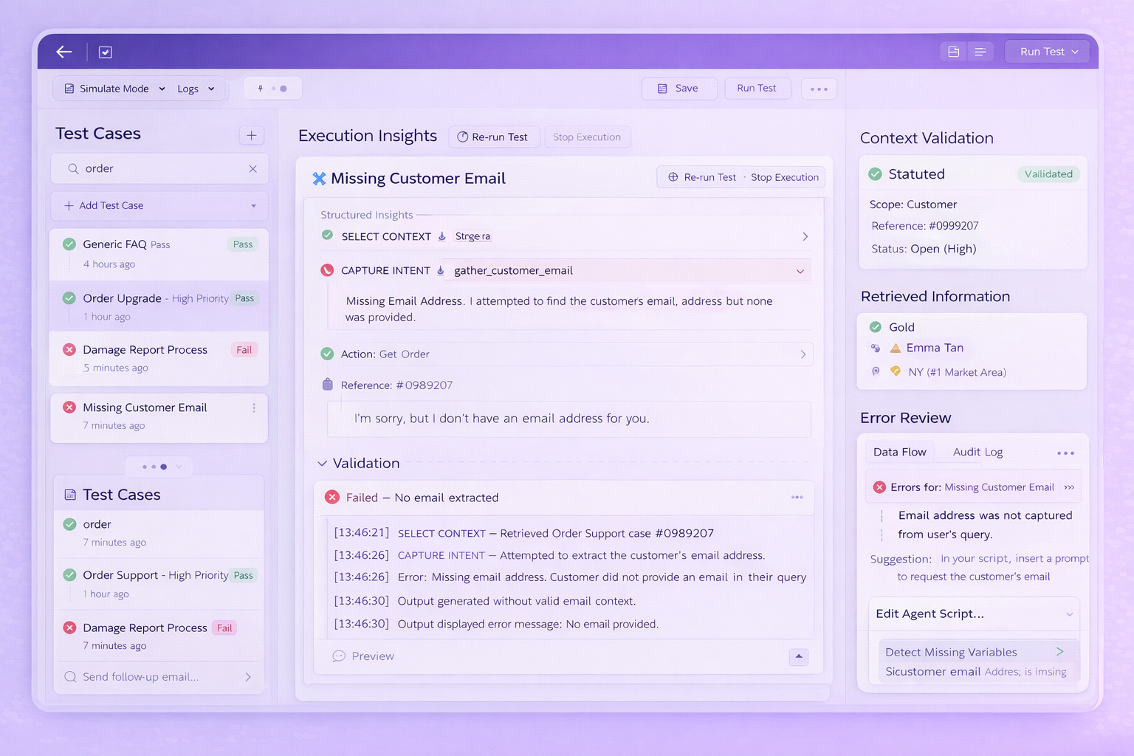
Task: Expand the Add Test Case dropdown
Action: point(254,206)
